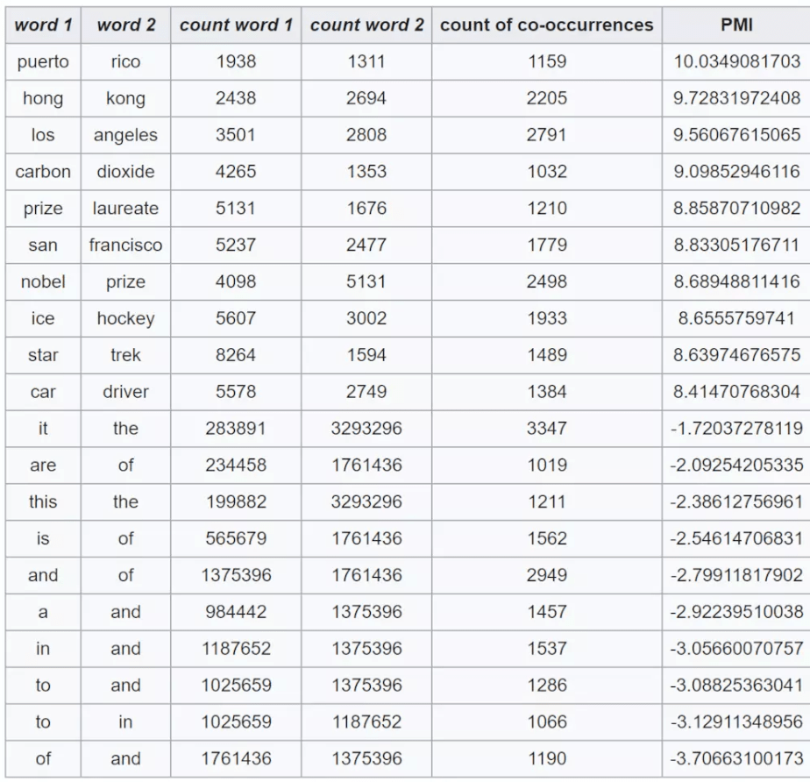This screenshot has height=782, width=810.
Task: Select the 'nobel' cell
Action: coord(43,281)
